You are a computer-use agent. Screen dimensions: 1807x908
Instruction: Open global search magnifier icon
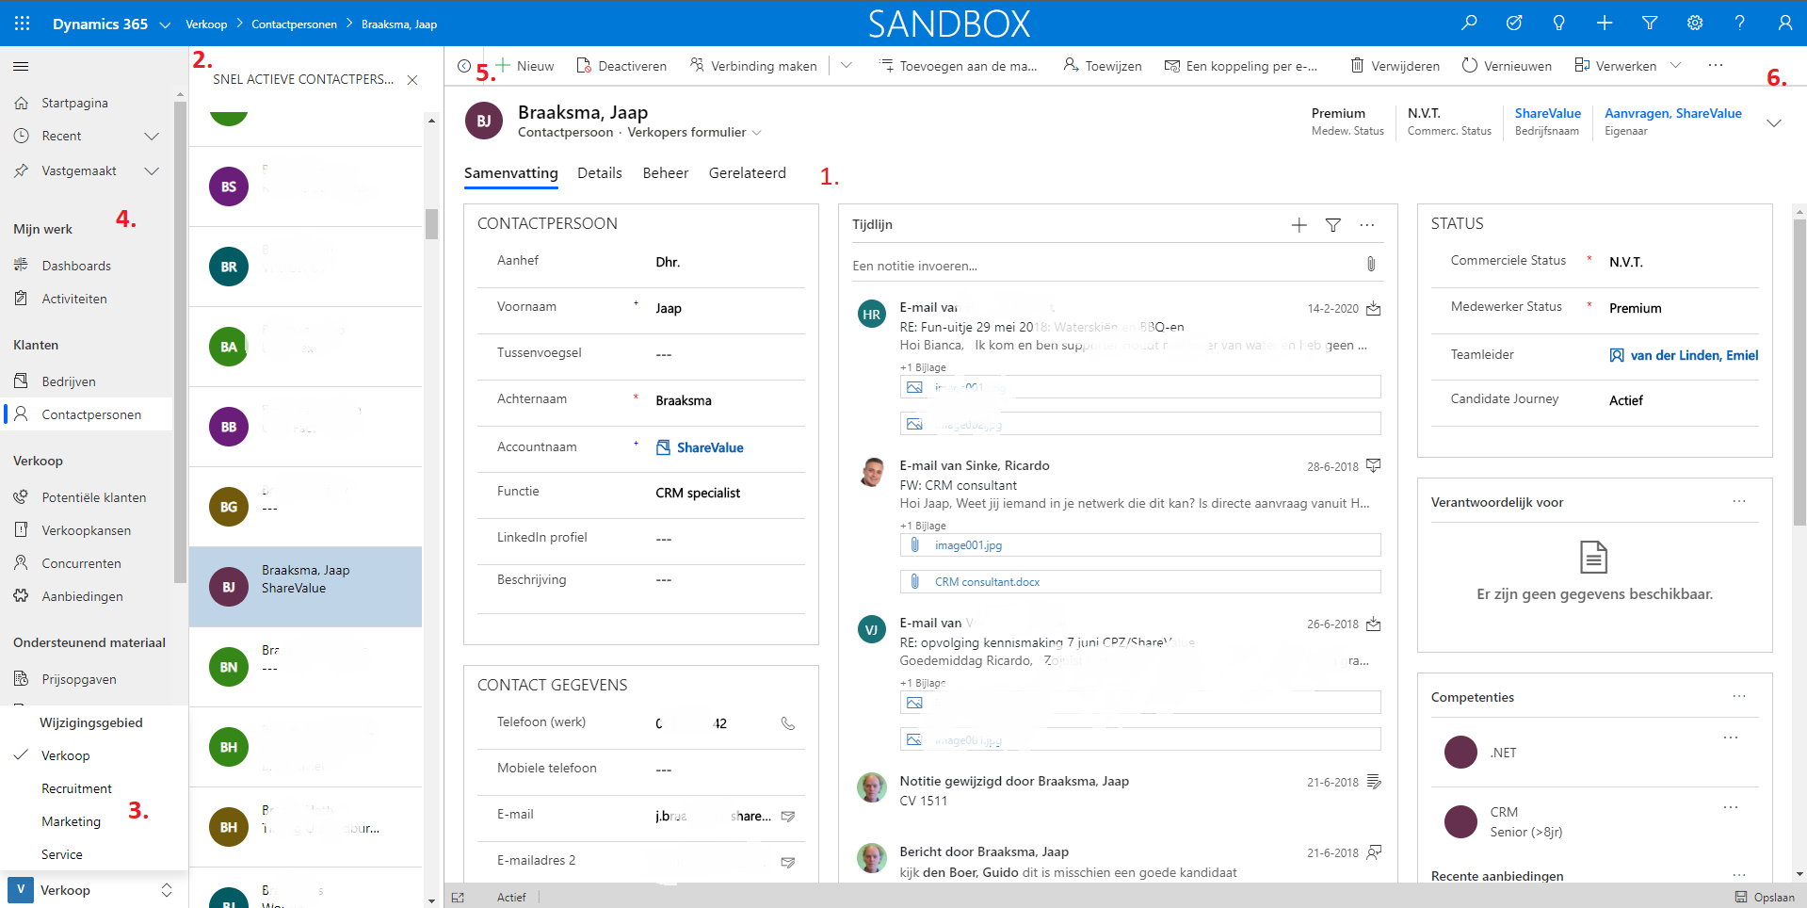(x=1469, y=24)
